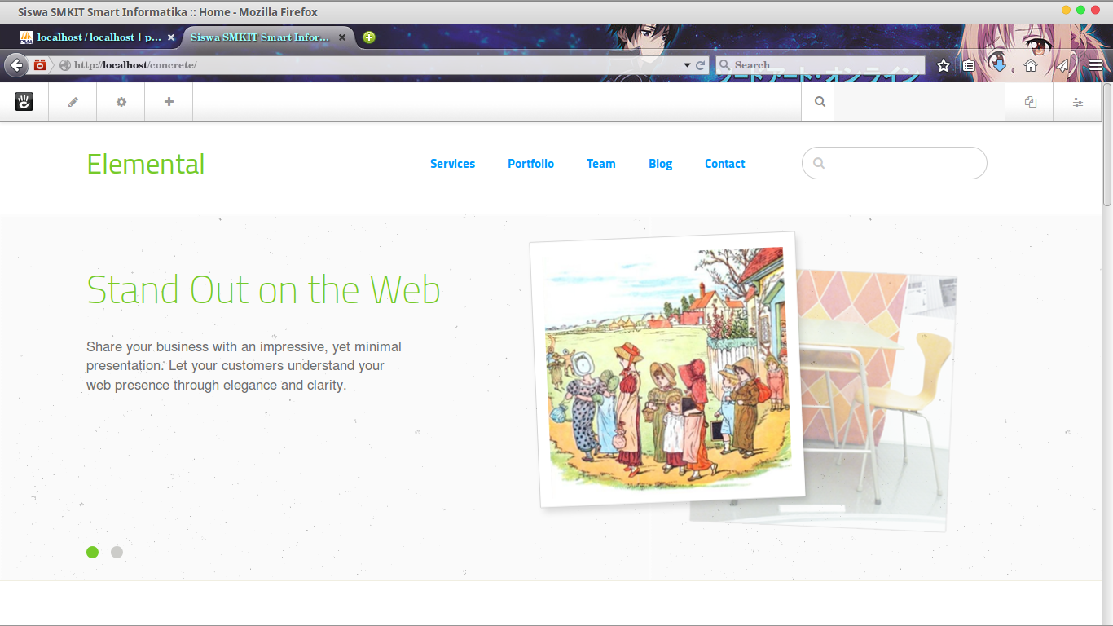Reload the page with the refresh icon
This screenshot has width=1113, height=626.
pos(700,65)
